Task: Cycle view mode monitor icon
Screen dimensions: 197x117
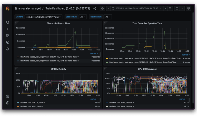Action: point(189,8)
